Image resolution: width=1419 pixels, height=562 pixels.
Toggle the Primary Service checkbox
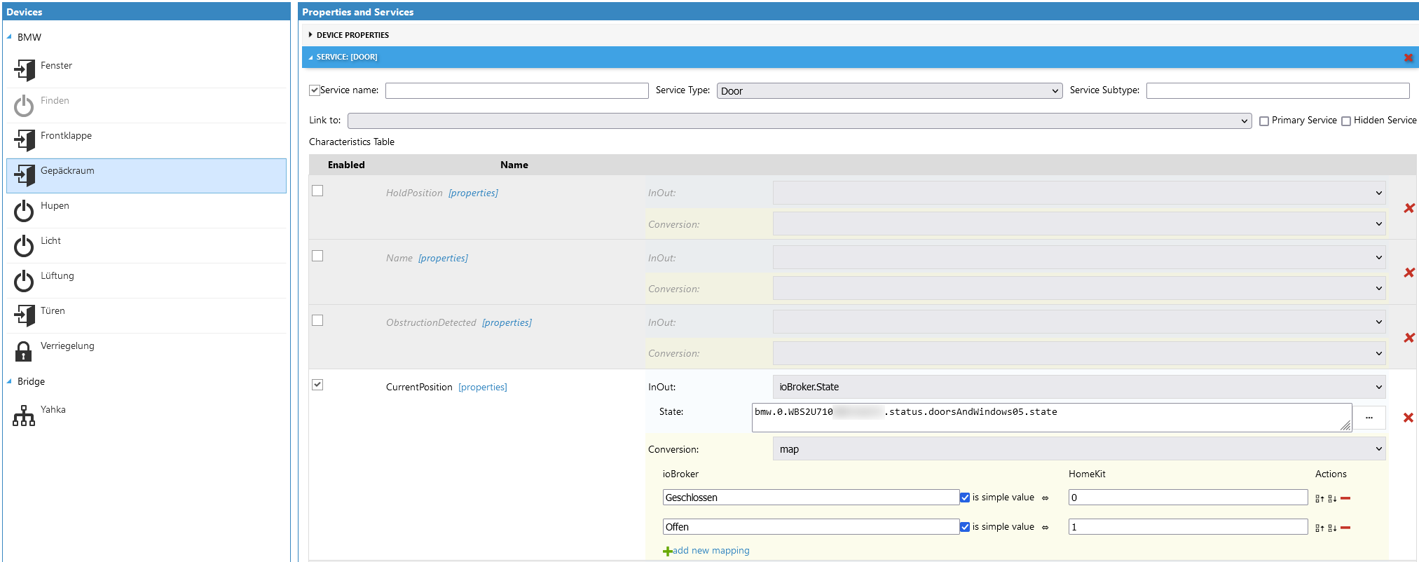1264,121
